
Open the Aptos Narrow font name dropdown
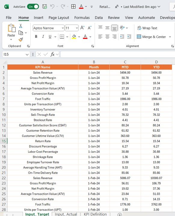tap(63, 28)
